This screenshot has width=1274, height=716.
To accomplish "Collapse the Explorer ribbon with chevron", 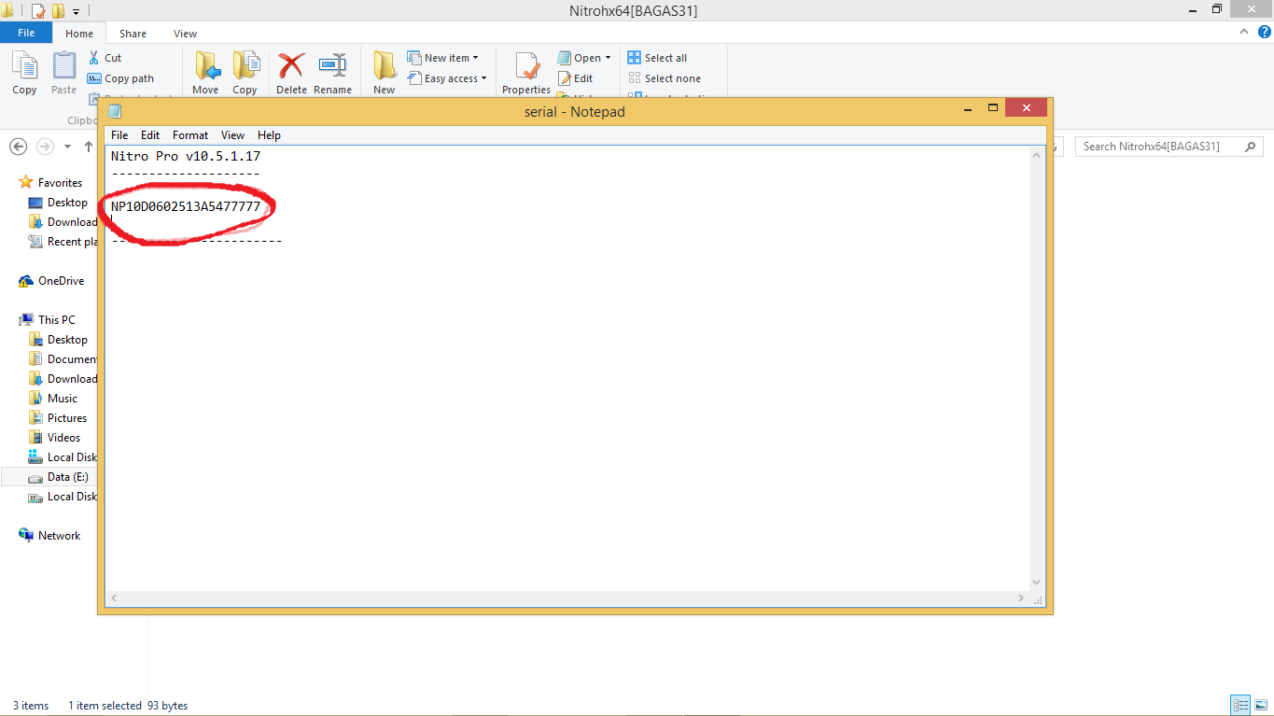I will pyautogui.click(x=1244, y=32).
